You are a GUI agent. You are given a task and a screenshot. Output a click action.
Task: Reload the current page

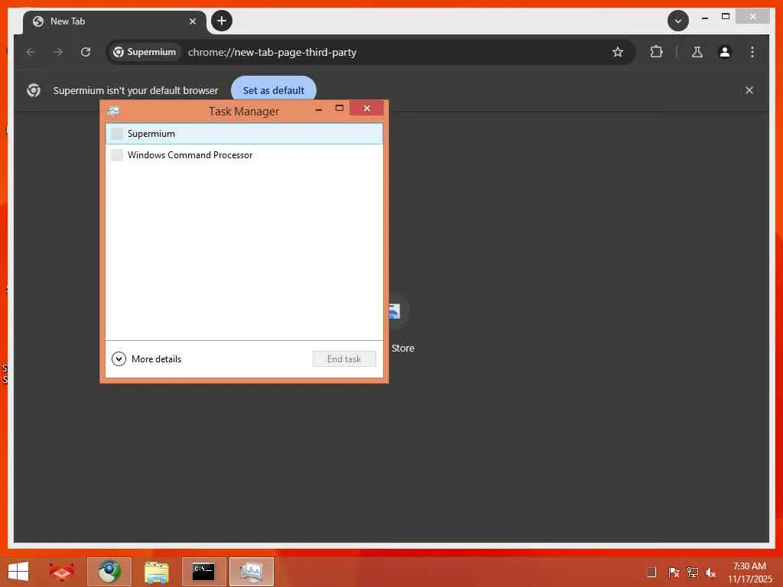[x=86, y=52]
